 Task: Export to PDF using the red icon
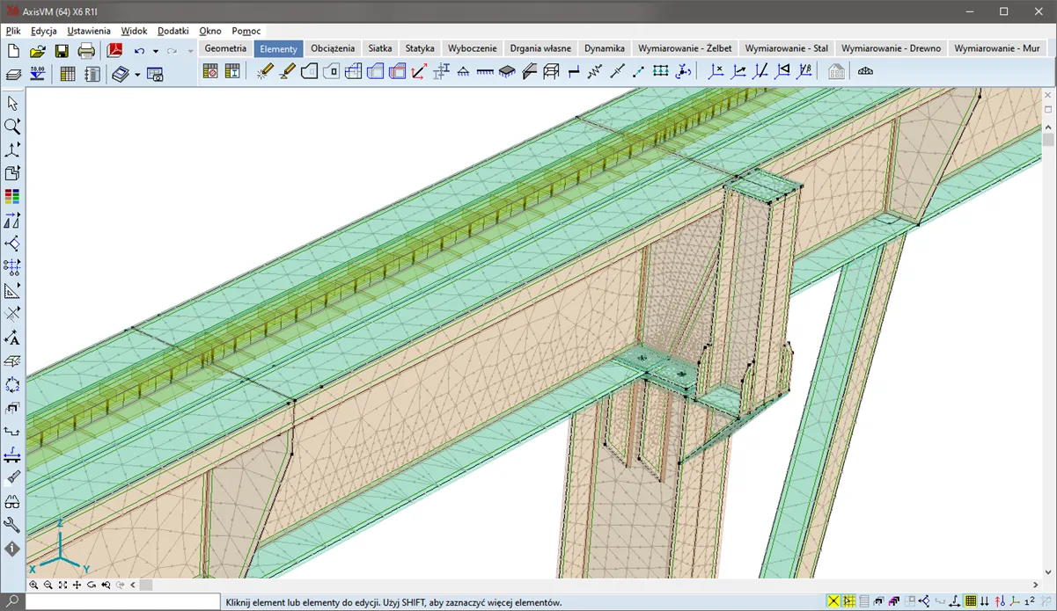(x=114, y=51)
